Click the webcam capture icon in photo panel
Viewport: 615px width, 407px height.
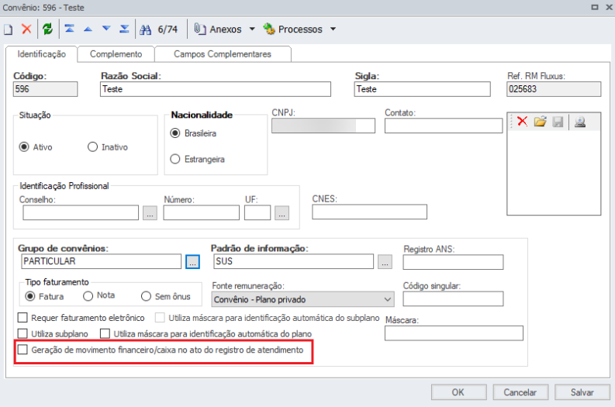[580, 122]
